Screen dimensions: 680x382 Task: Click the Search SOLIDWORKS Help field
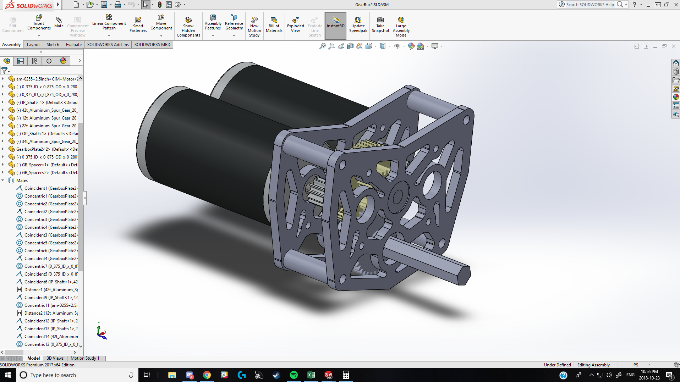coord(590,5)
